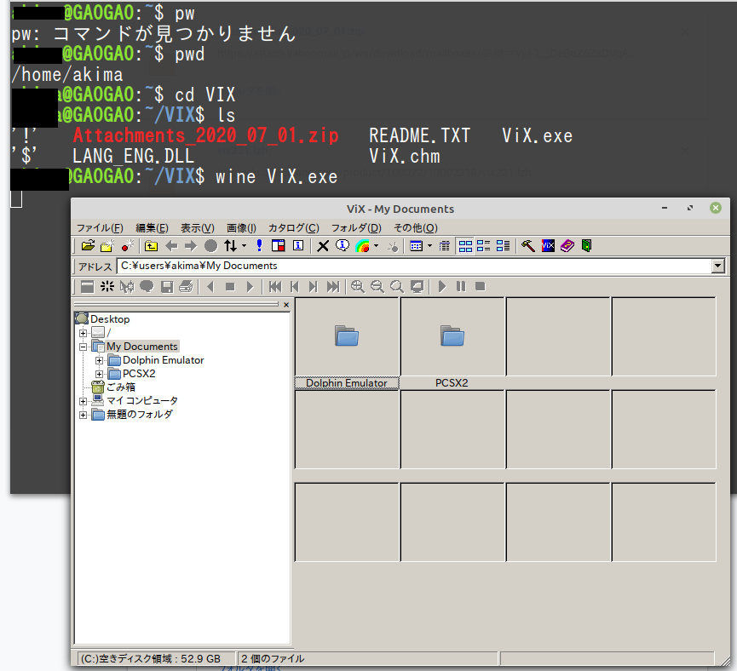Click the black X delete icon

(x=324, y=246)
